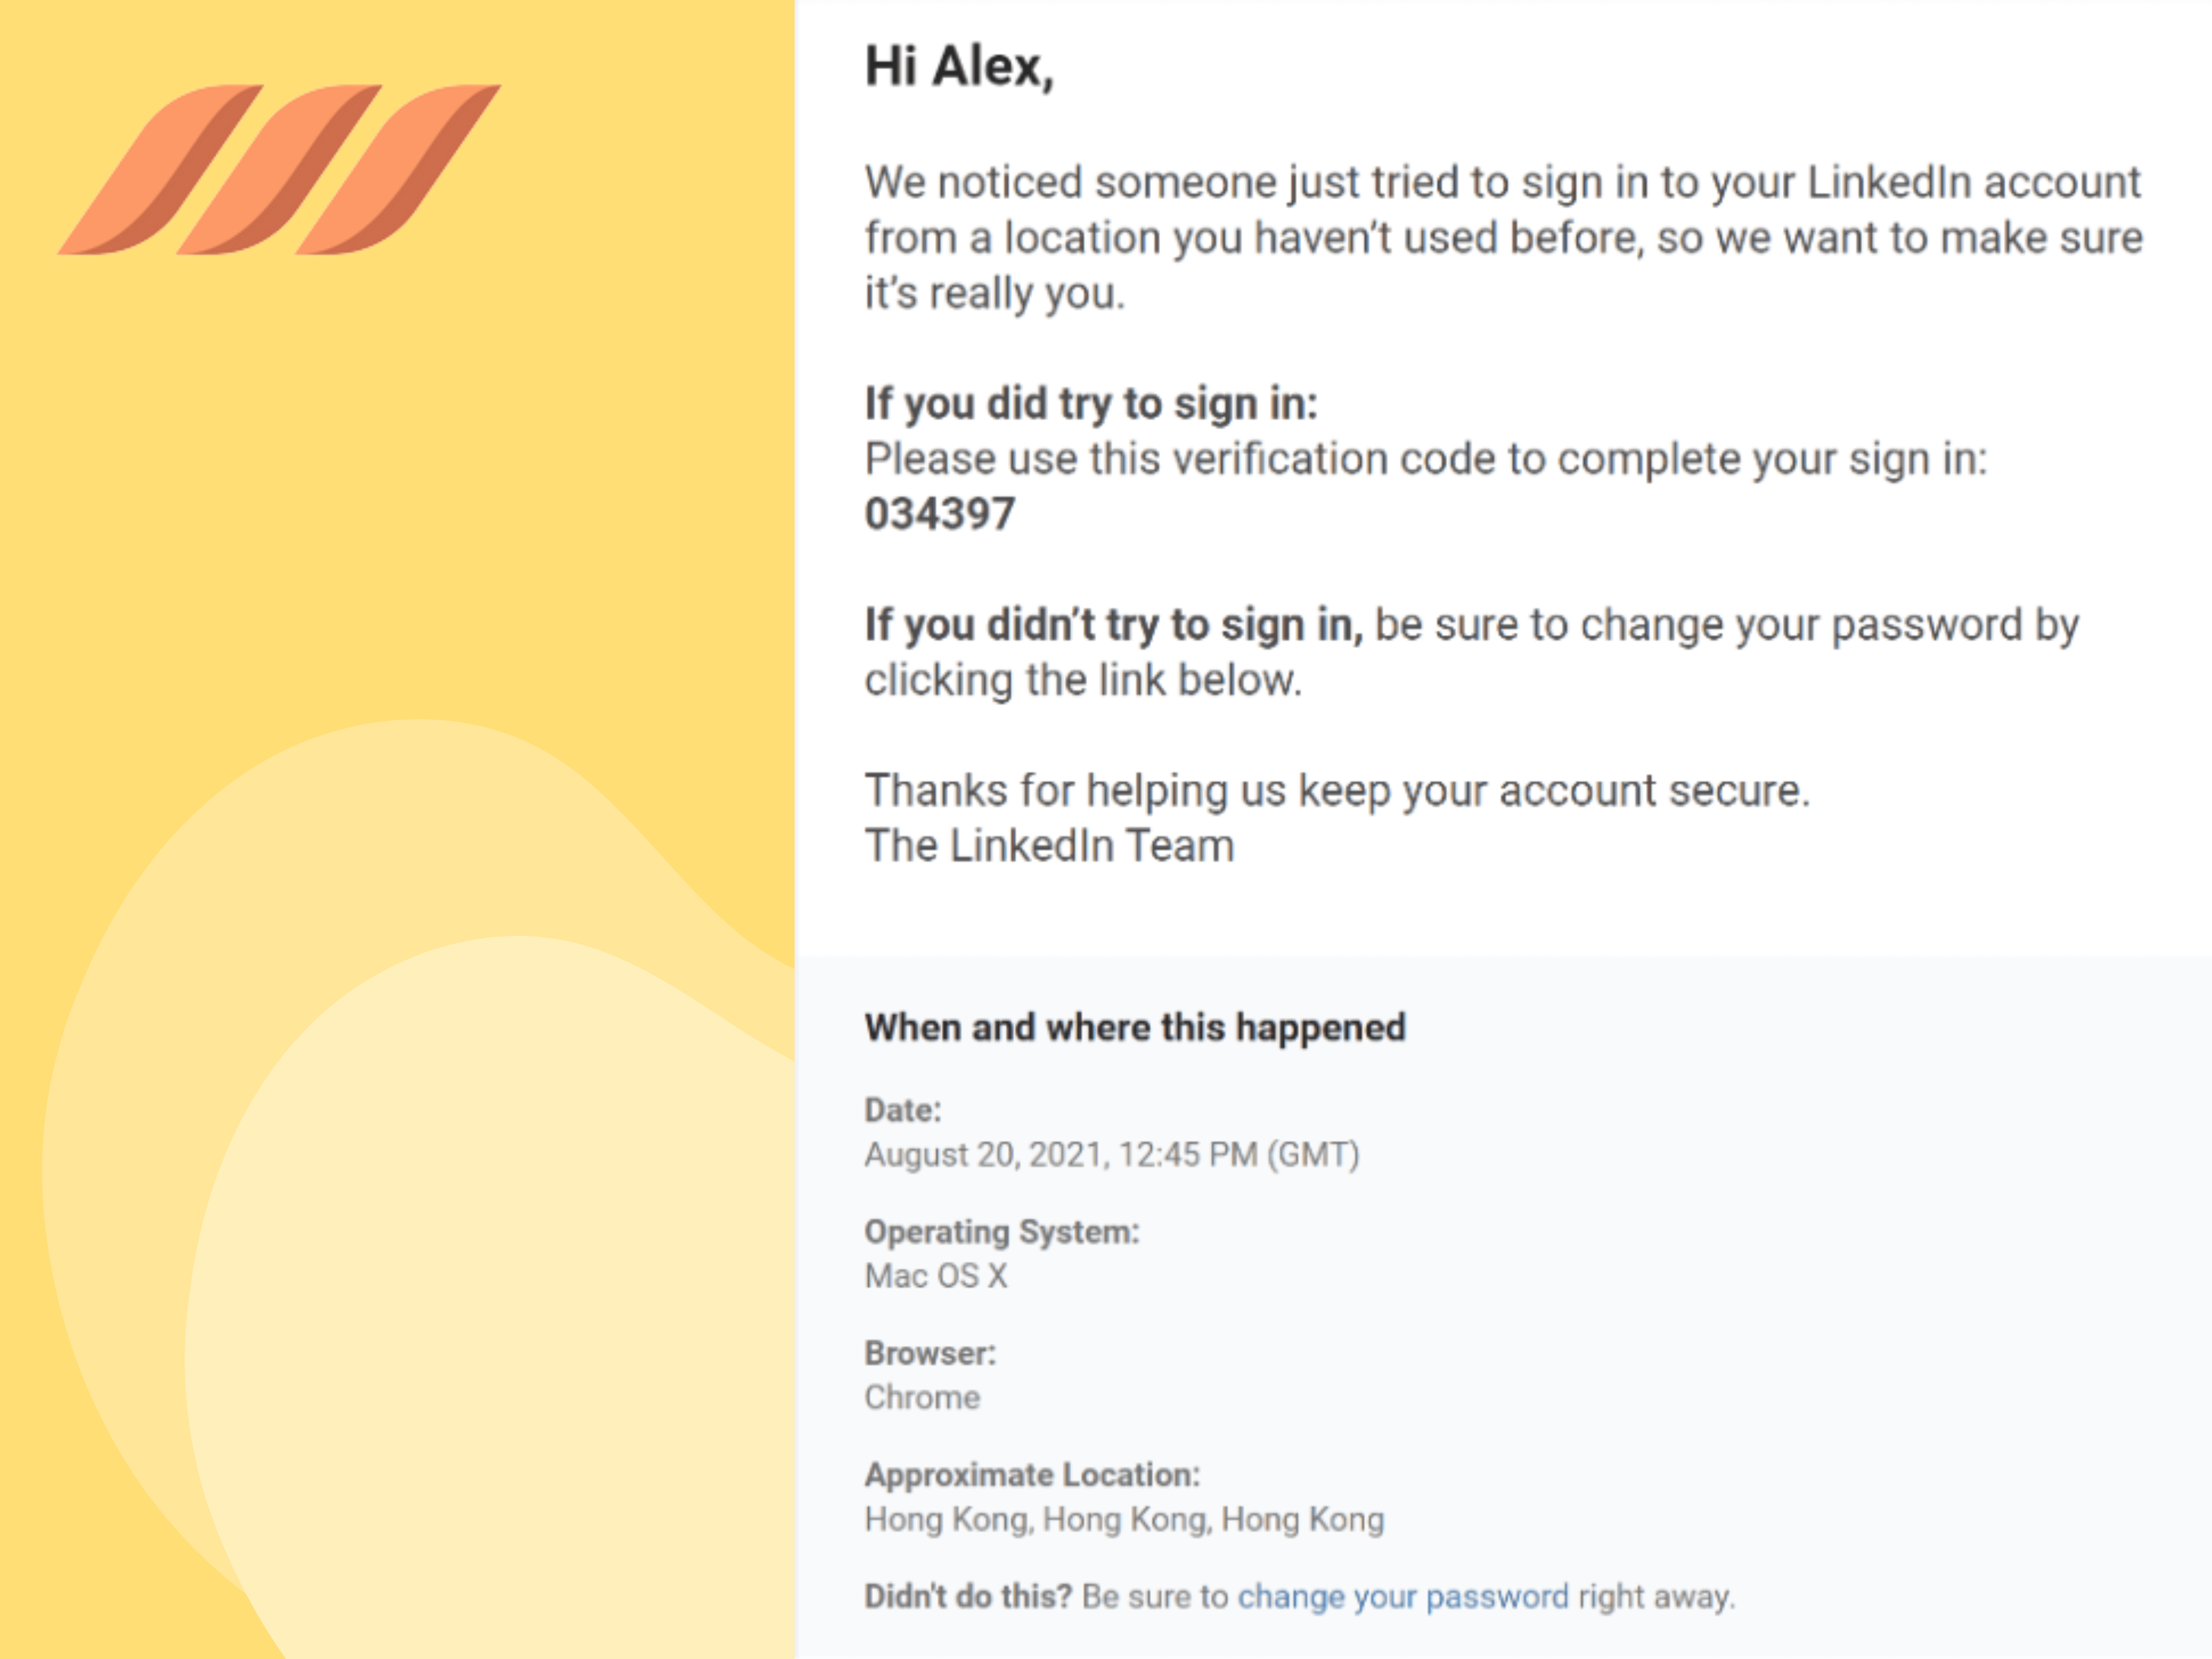Click the orange striped logo
The width and height of the screenshot is (2212, 1659).
[280, 170]
